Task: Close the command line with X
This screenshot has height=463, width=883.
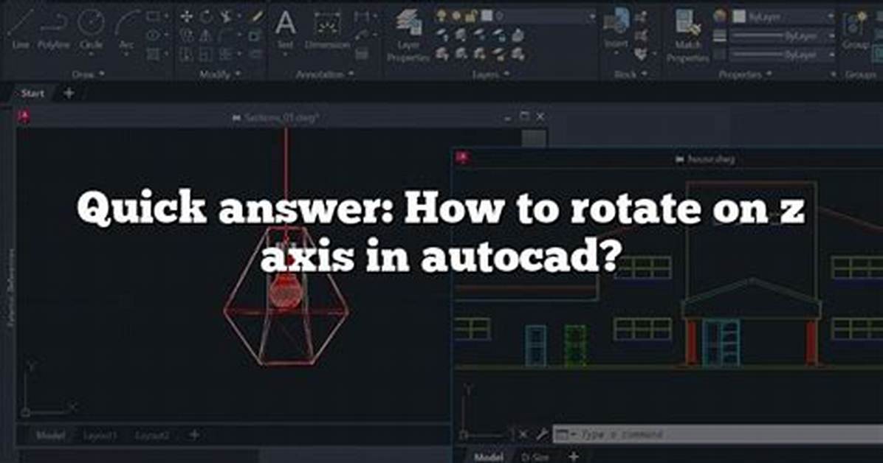Action: point(523,434)
